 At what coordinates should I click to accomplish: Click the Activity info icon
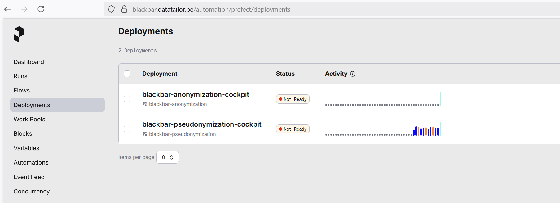click(x=353, y=74)
